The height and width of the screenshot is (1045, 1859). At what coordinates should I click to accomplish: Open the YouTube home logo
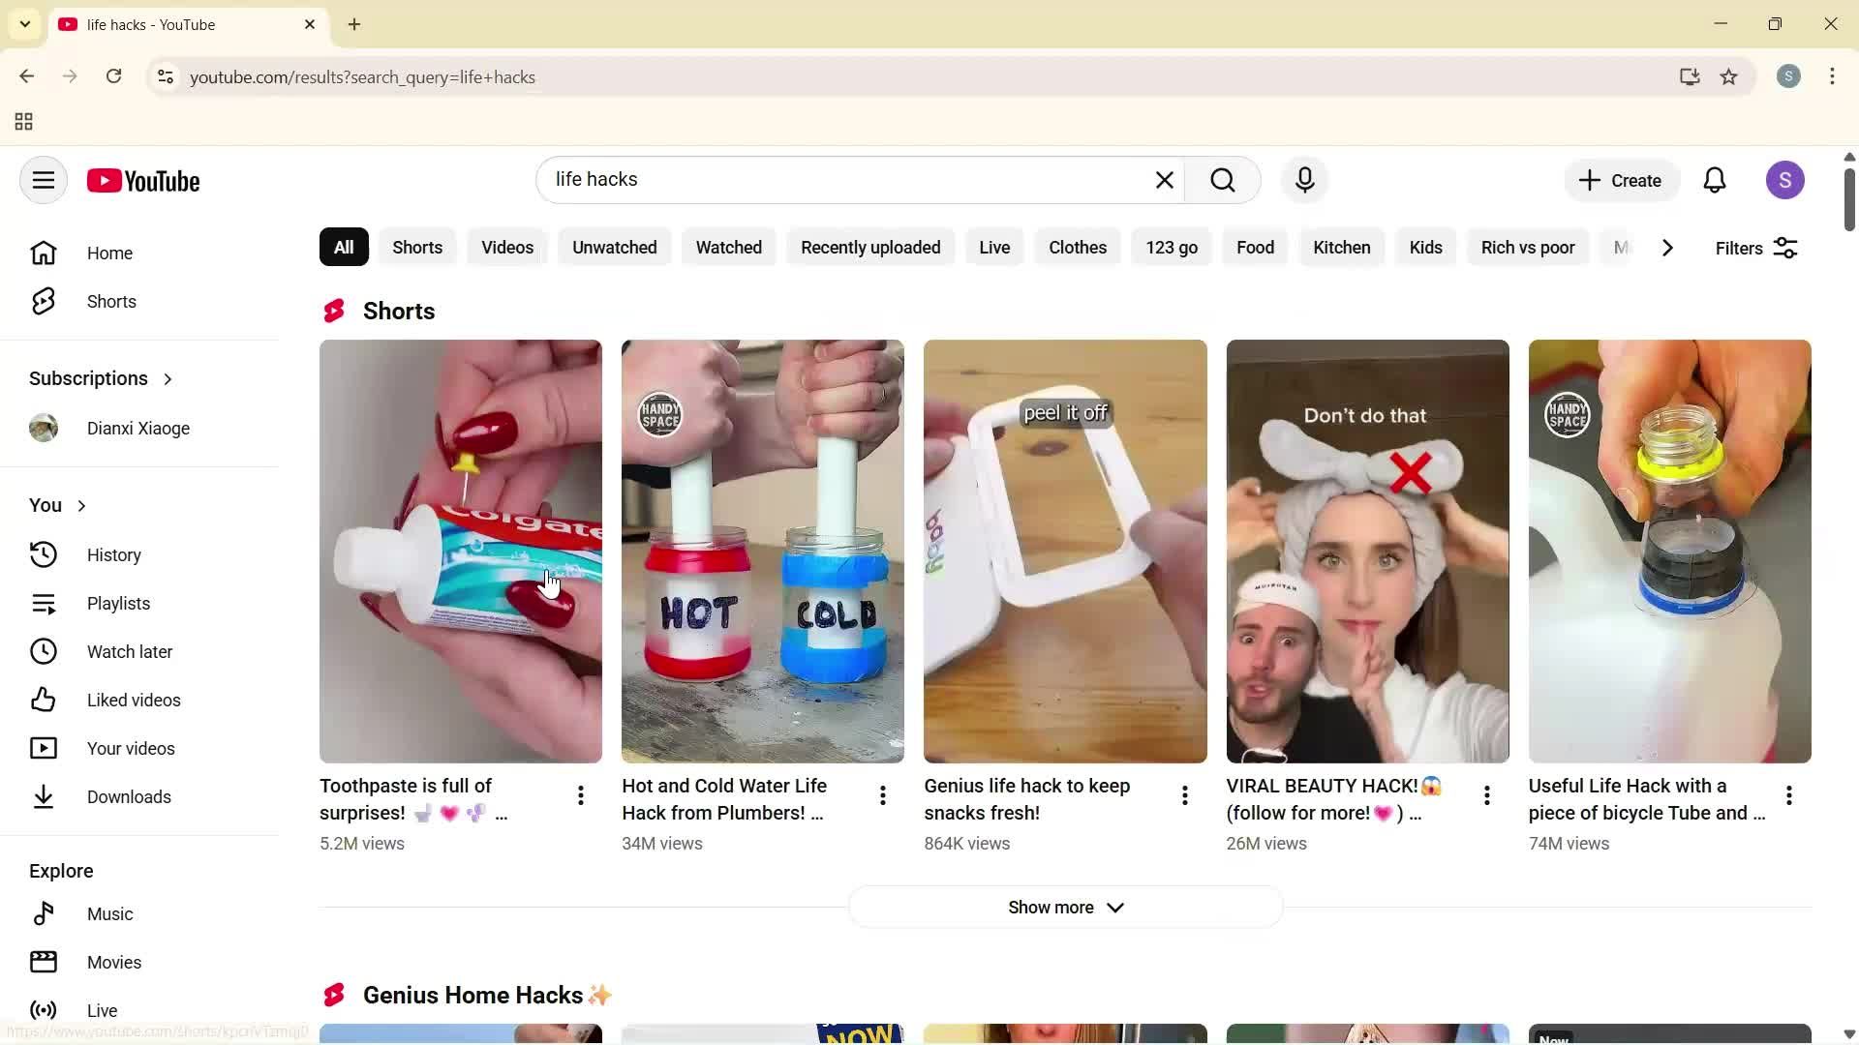(x=143, y=181)
